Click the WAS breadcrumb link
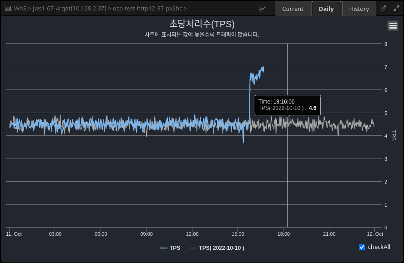Screen dimensions: 404x263 pyautogui.click(x=20, y=9)
